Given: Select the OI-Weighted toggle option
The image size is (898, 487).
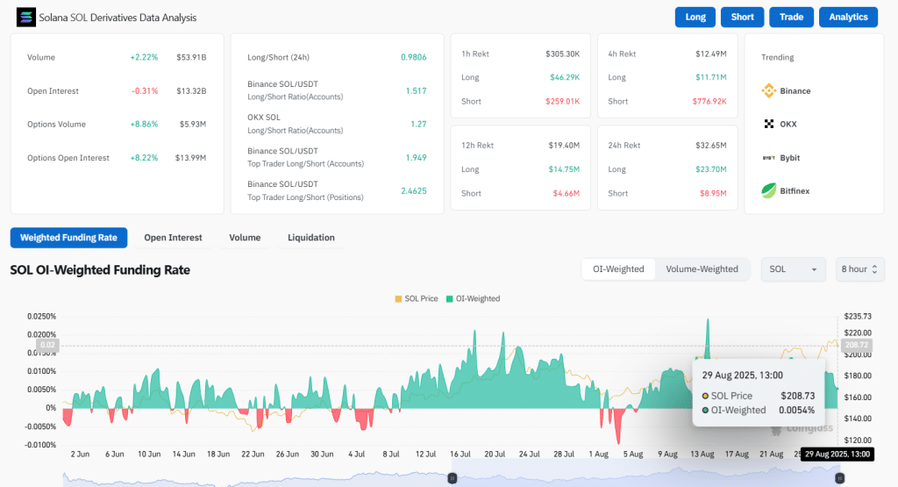Looking at the screenshot, I should click(618, 269).
